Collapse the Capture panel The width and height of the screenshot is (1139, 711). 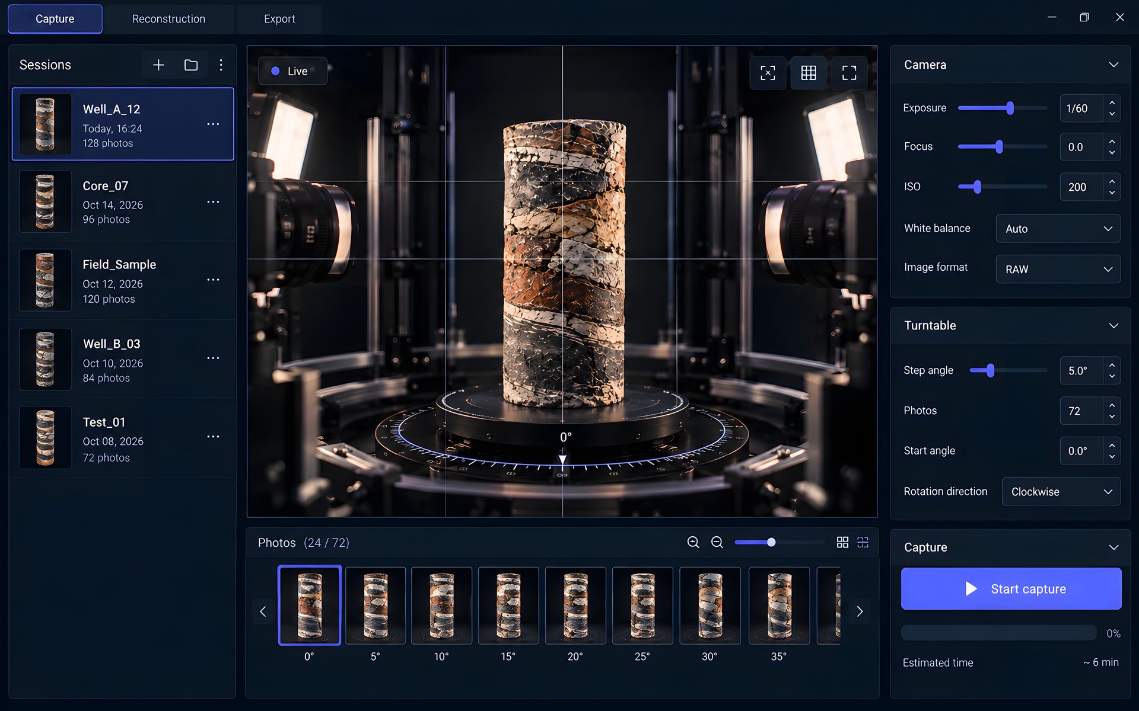point(1113,547)
